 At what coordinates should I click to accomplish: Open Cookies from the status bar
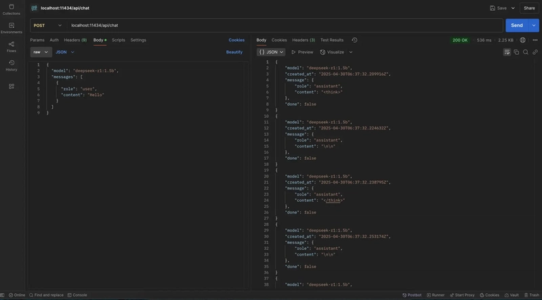[489, 295]
